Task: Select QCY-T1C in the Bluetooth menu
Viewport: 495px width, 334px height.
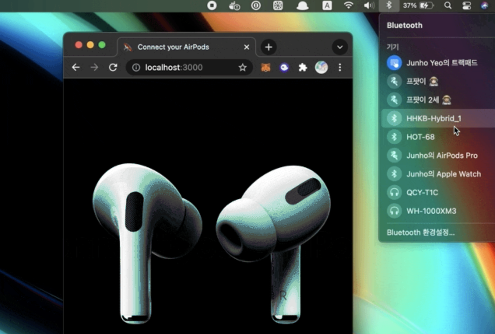Action: coord(422,193)
